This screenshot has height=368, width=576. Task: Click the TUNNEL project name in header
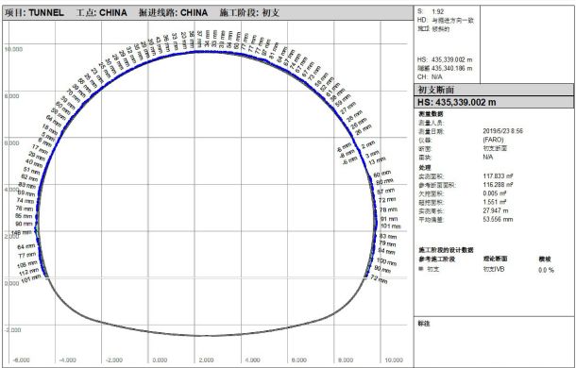[46, 13]
